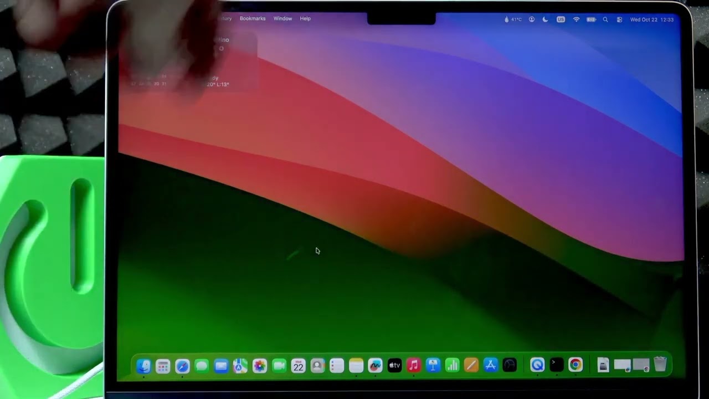This screenshot has height=399, width=709.
Task: Open the US input source menu
Action: pos(560,19)
